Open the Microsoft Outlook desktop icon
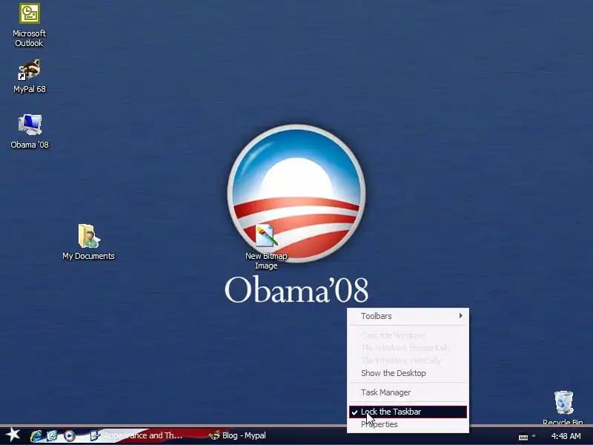 point(29,25)
